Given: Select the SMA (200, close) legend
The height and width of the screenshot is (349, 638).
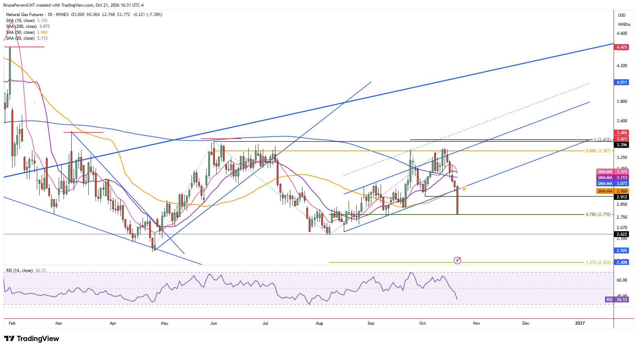Looking at the screenshot, I should pos(21,26).
